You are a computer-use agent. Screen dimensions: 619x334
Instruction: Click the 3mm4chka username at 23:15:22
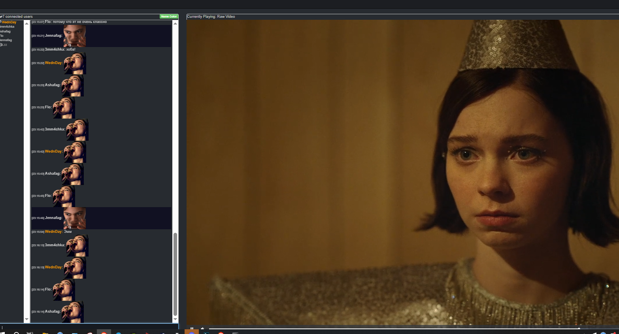coord(55,49)
